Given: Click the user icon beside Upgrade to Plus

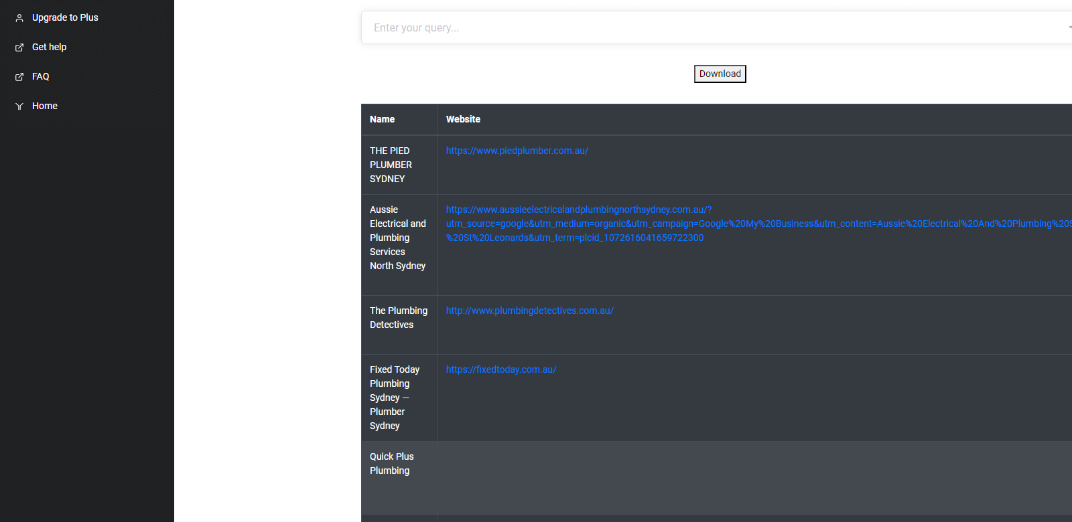Looking at the screenshot, I should click(x=19, y=18).
